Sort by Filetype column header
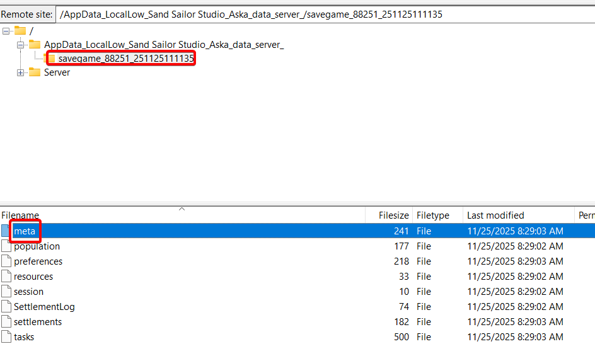Screen dimensions: 595x344 pos(432,215)
